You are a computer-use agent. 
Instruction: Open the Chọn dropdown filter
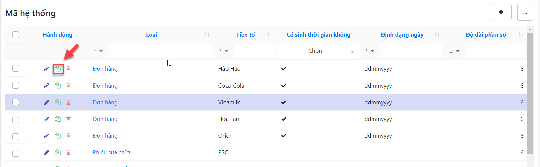(318, 51)
